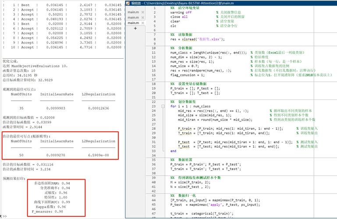Close the second main.m tab
The image size is (337, 219).
point(142,18)
